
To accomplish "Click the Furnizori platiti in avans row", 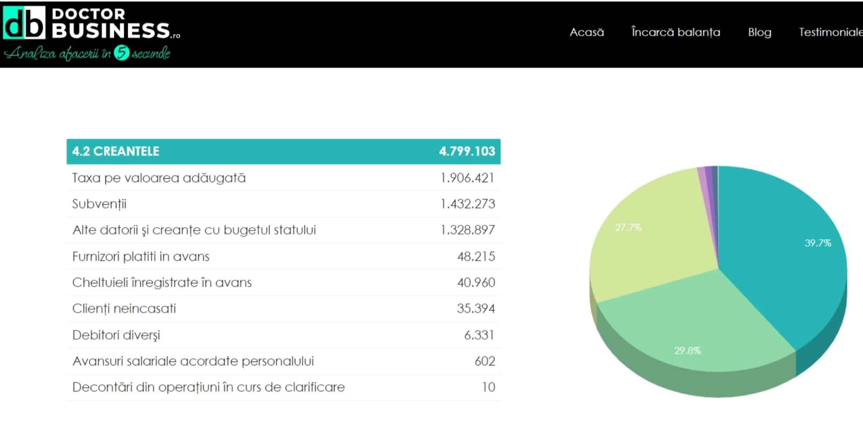I will 283,257.
